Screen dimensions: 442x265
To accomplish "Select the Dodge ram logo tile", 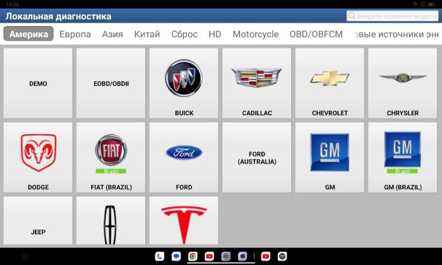I will 38,158.
